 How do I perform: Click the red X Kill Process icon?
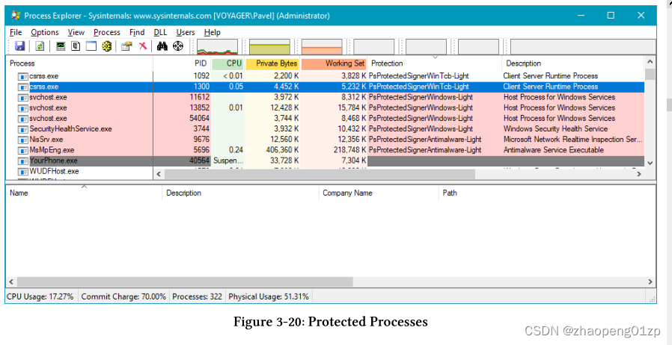[143, 46]
